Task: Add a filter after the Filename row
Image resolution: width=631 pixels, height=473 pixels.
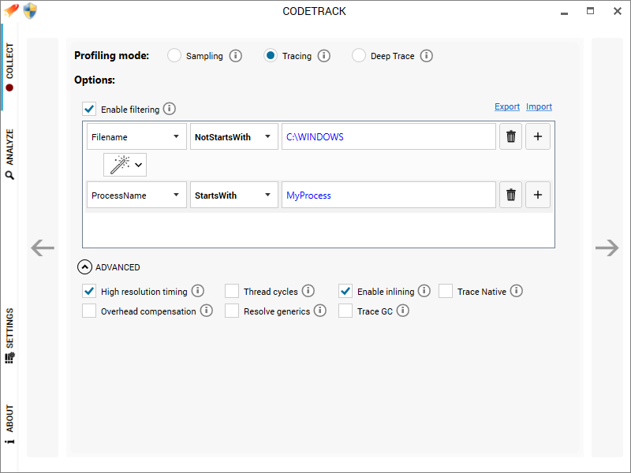Action: pyautogui.click(x=538, y=136)
